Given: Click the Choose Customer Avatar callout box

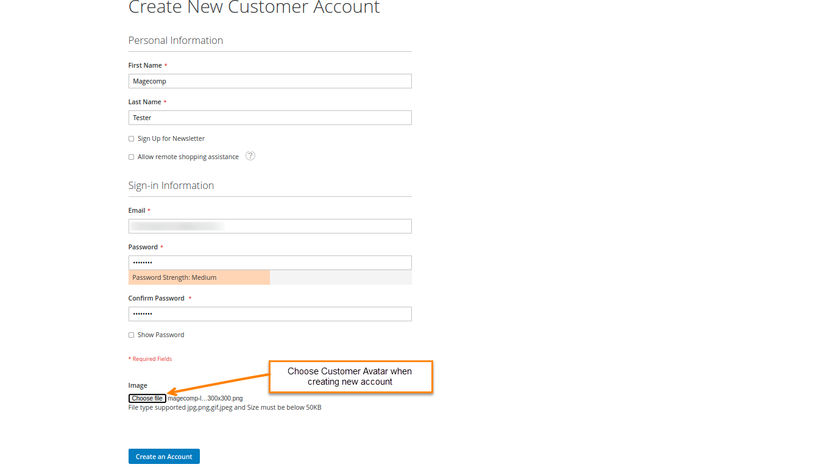Looking at the screenshot, I should [350, 376].
